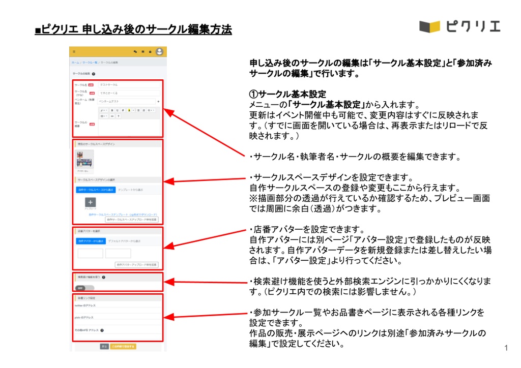Toggle underline in the editor toolbar
The image size is (521, 368).
(118, 110)
